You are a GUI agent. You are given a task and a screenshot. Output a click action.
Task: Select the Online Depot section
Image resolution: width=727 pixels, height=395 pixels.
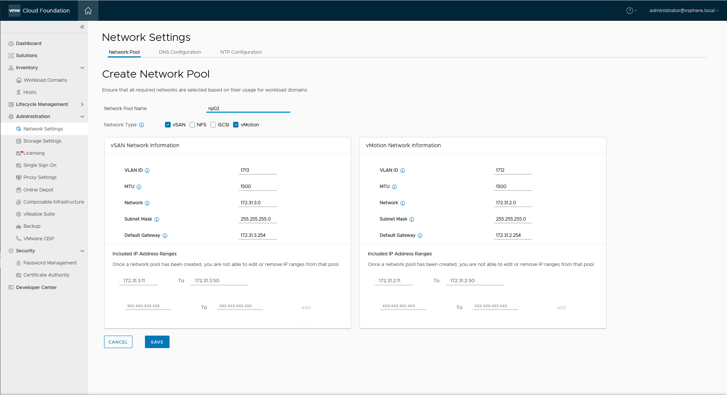click(x=38, y=190)
